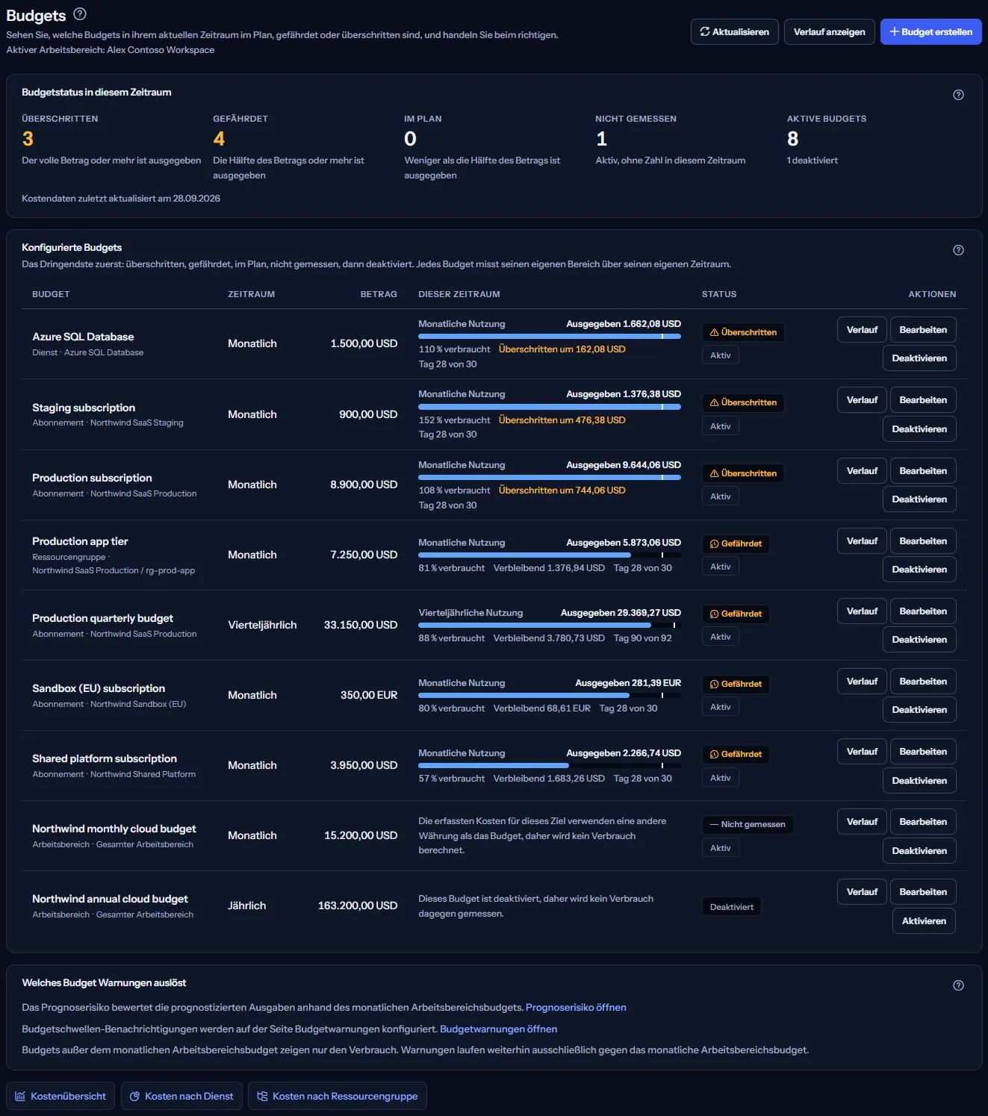Open help icon in Konfigurierte Budgets panel
Image resolution: width=988 pixels, height=1116 pixels.
(958, 250)
